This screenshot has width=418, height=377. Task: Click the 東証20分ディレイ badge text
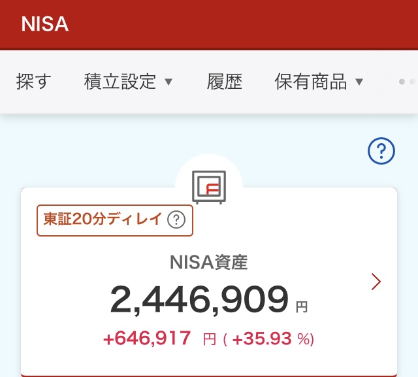click(103, 220)
